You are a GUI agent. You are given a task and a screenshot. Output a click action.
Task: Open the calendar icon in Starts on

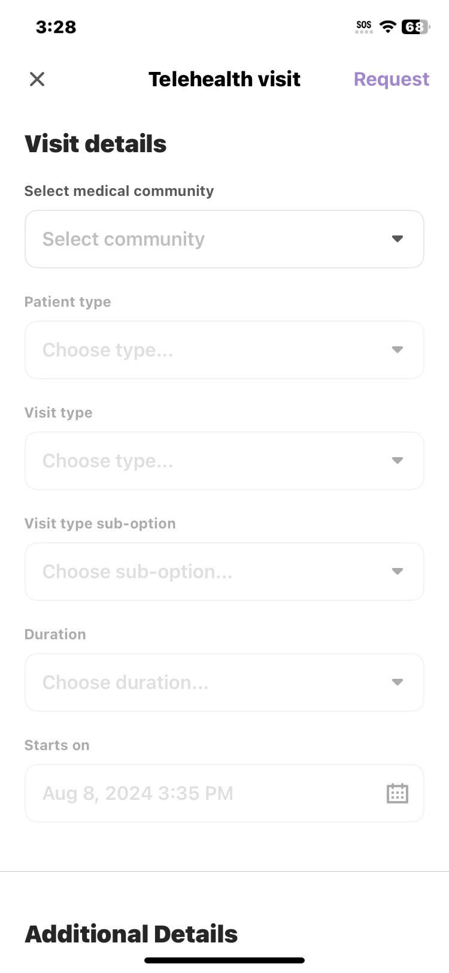[x=398, y=793]
